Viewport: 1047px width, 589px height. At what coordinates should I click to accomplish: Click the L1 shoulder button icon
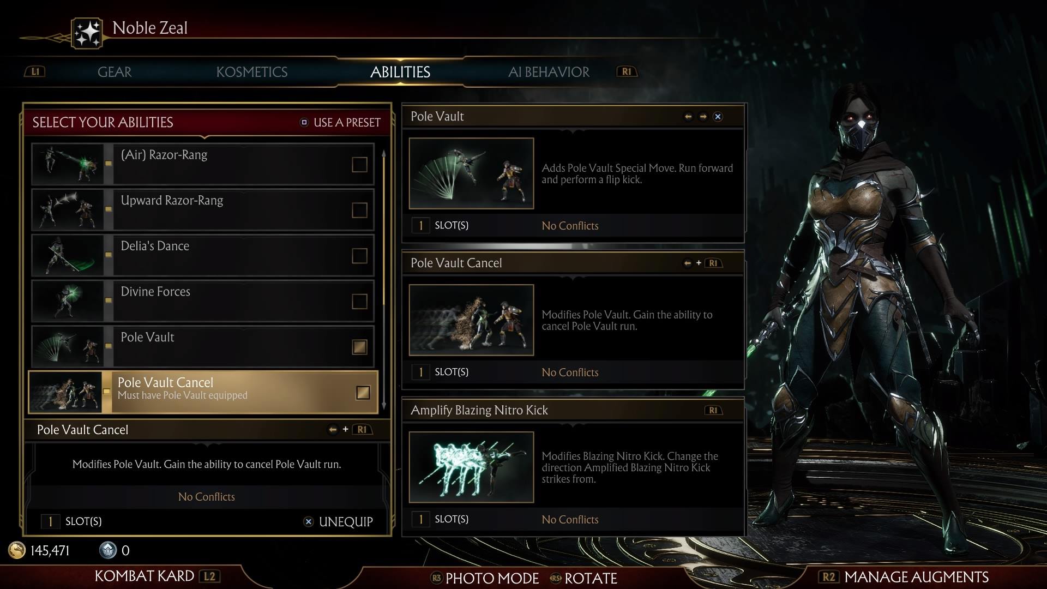pos(35,71)
